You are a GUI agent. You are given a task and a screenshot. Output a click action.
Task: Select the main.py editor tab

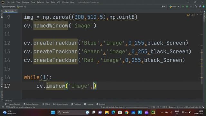point(11,11)
